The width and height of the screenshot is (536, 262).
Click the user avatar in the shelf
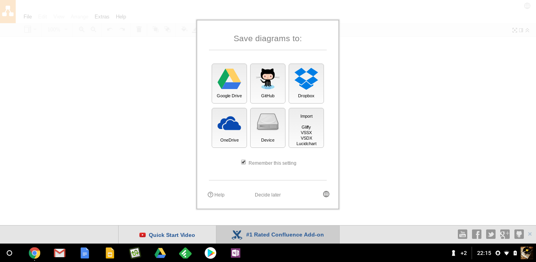527,253
